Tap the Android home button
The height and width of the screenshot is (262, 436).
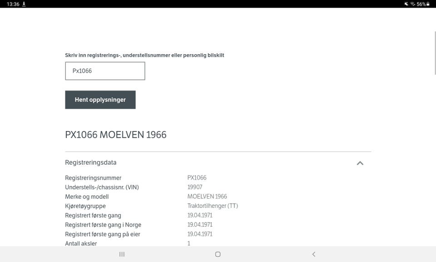point(218,254)
